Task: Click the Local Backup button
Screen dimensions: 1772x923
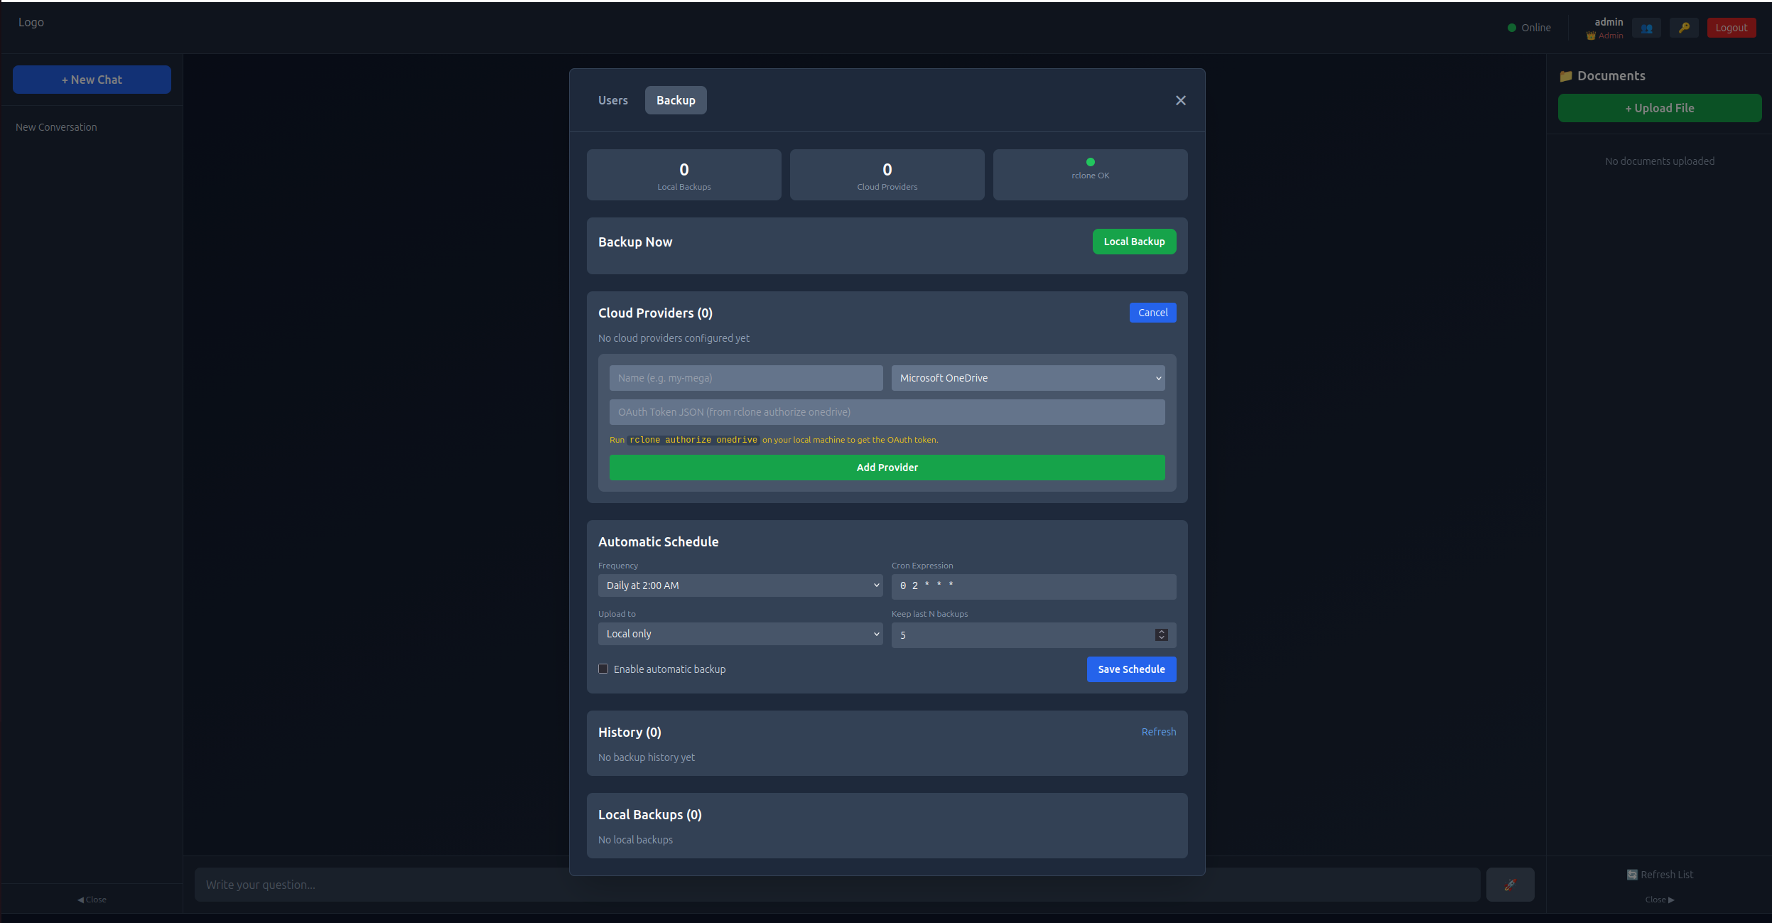Action: 1134,242
